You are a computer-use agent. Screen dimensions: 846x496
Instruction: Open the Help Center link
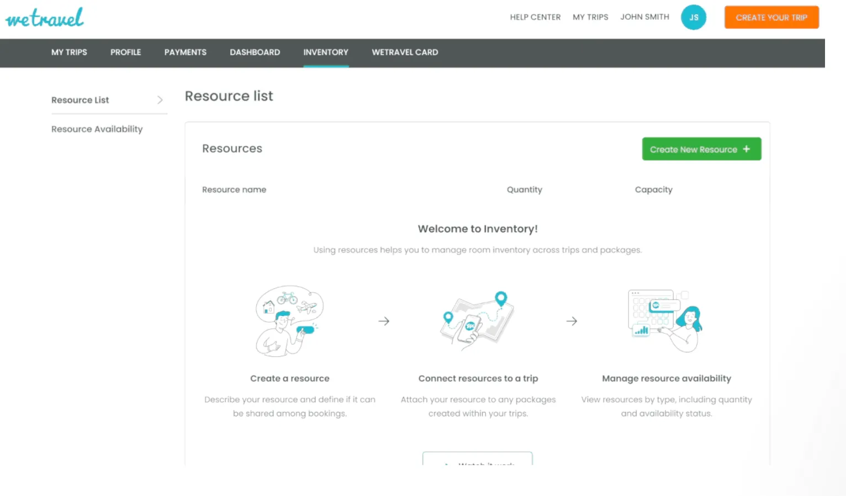pos(535,17)
